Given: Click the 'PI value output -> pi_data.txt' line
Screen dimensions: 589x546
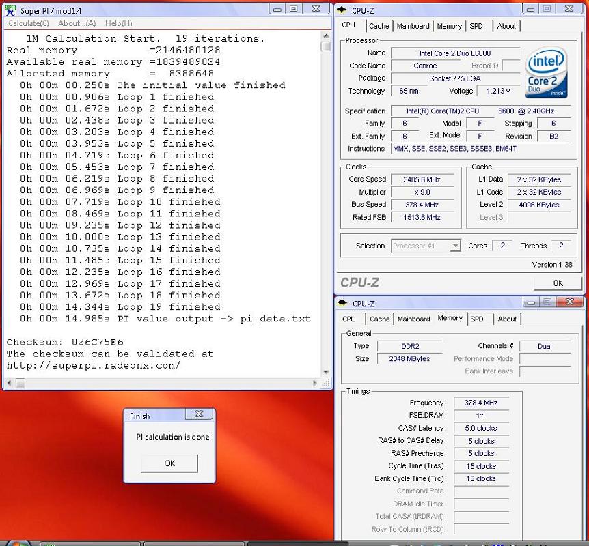Looking at the screenshot, I should (x=165, y=319).
